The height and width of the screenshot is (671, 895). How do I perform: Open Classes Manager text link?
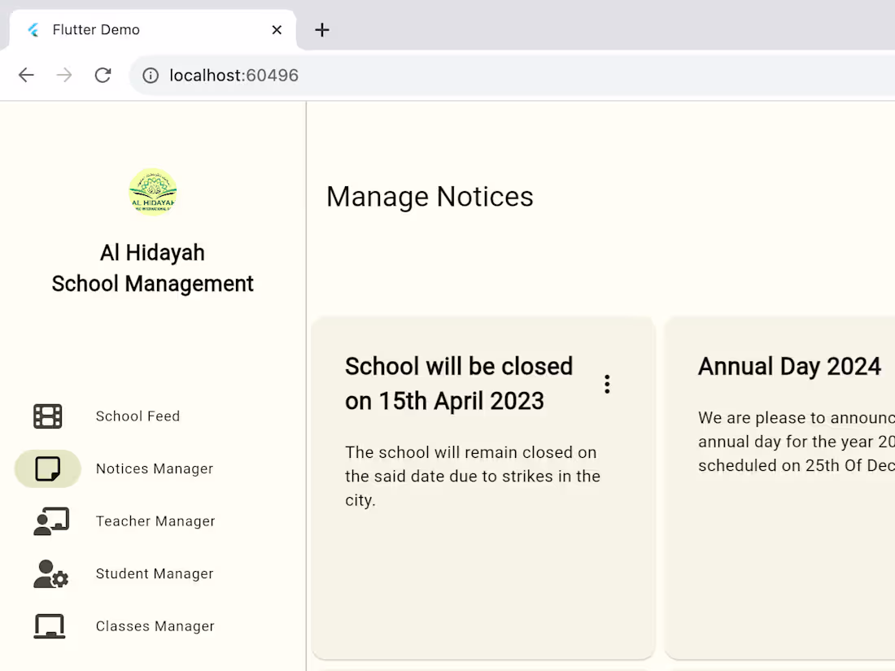(x=155, y=626)
